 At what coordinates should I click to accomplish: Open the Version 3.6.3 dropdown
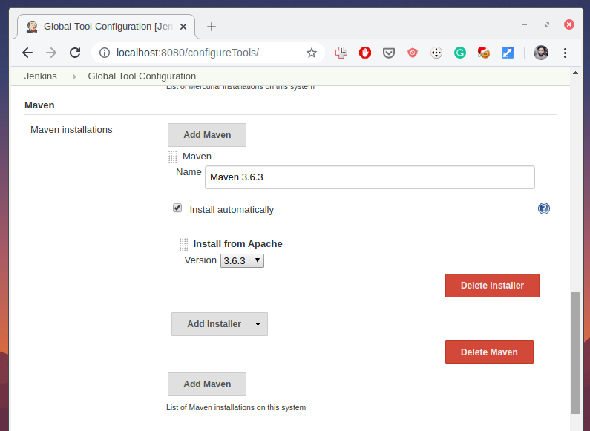243,260
